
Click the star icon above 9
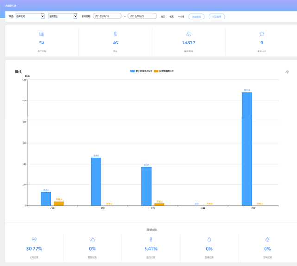click(262, 34)
